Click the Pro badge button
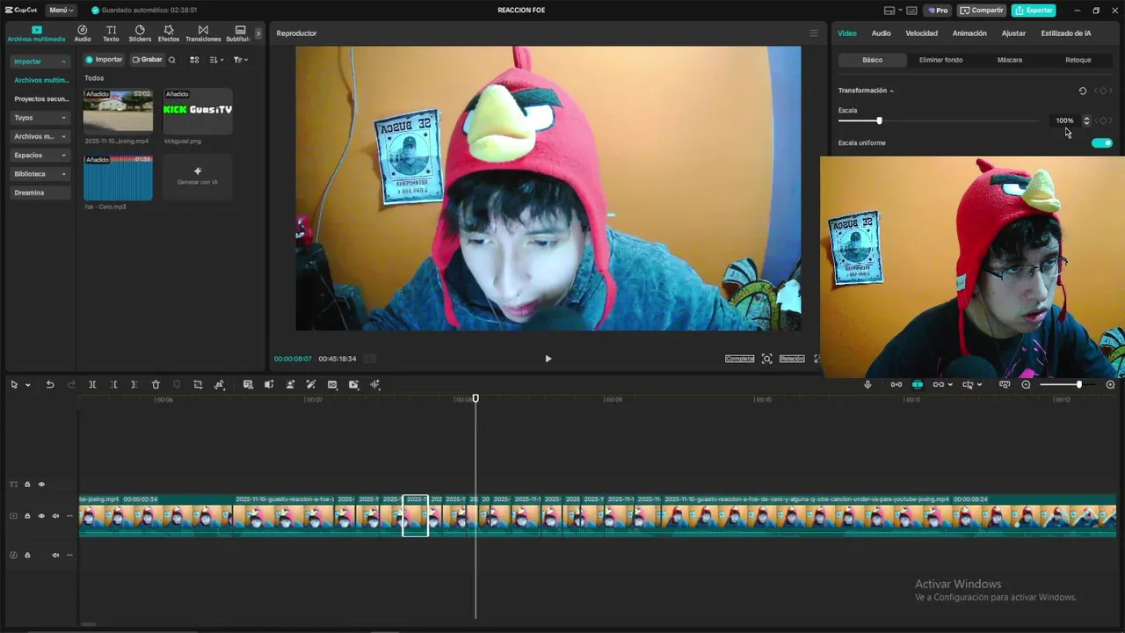1125x633 pixels. [938, 11]
